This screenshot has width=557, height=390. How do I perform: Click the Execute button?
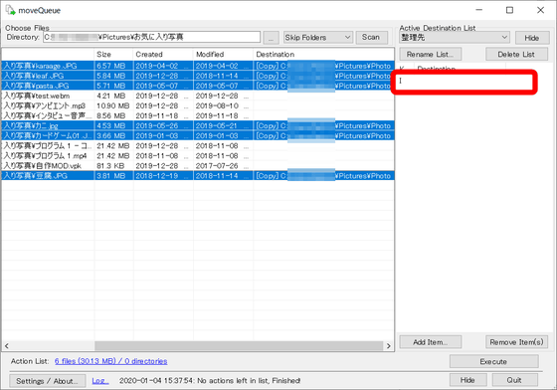coord(493,361)
